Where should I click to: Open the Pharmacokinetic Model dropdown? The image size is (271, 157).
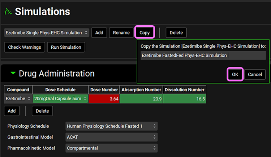[112, 148]
